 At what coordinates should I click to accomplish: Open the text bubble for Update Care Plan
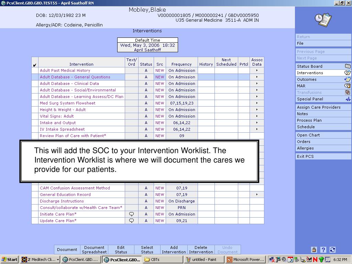click(132, 221)
